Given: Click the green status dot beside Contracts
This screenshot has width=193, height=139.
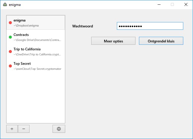Looking at the screenshot, I should click(x=10, y=37).
